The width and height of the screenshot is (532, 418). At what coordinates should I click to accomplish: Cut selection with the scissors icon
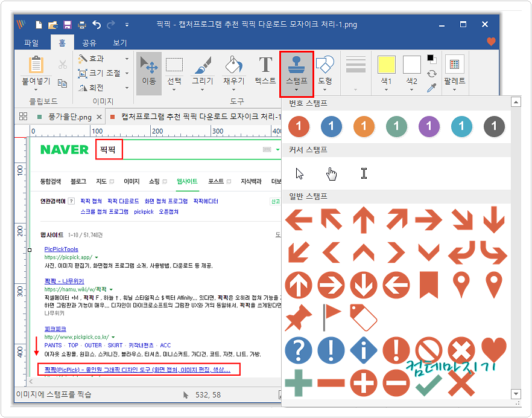point(63,64)
